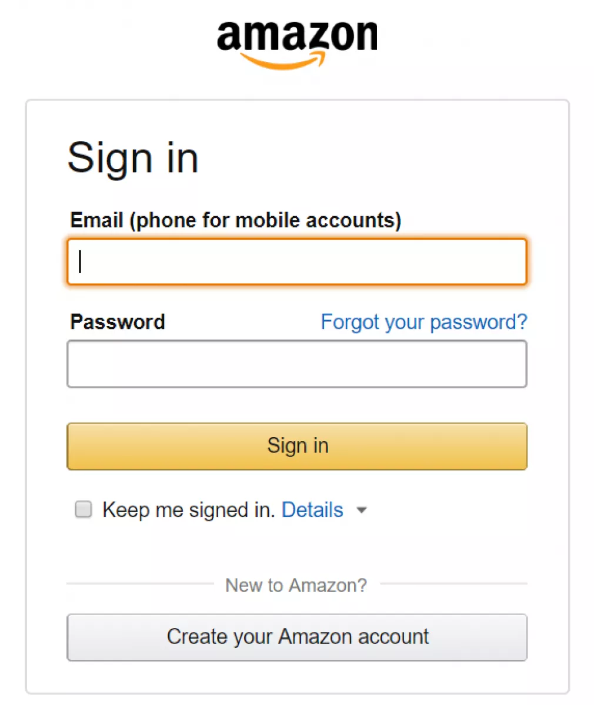Click the Email (phone for mobile accounts) label
Image resolution: width=594 pixels, height=705 pixels.
236,221
